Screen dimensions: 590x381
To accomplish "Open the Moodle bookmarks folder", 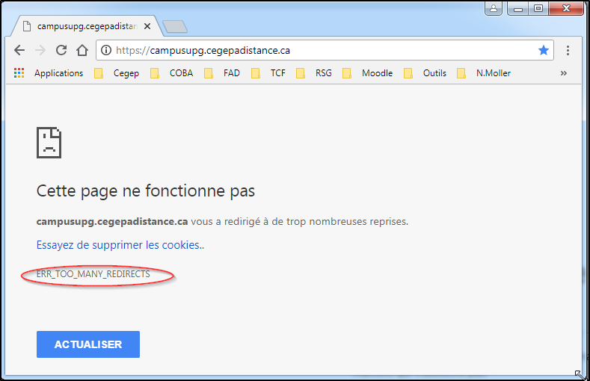I will 368,73.
